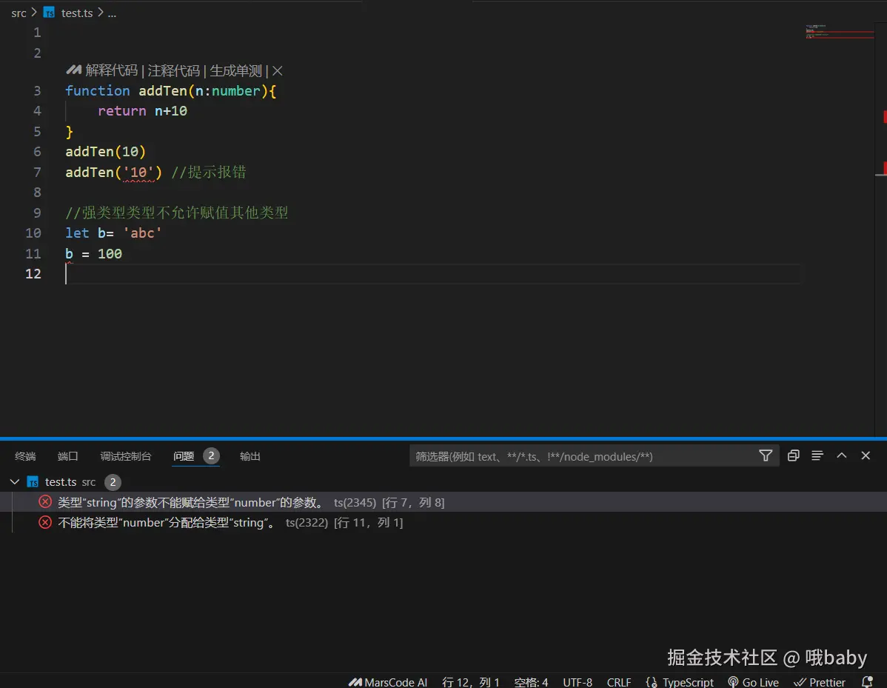Image resolution: width=887 pixels, height=688 pixels.
Task: Start the Go Live server
Action: point(754,682)
